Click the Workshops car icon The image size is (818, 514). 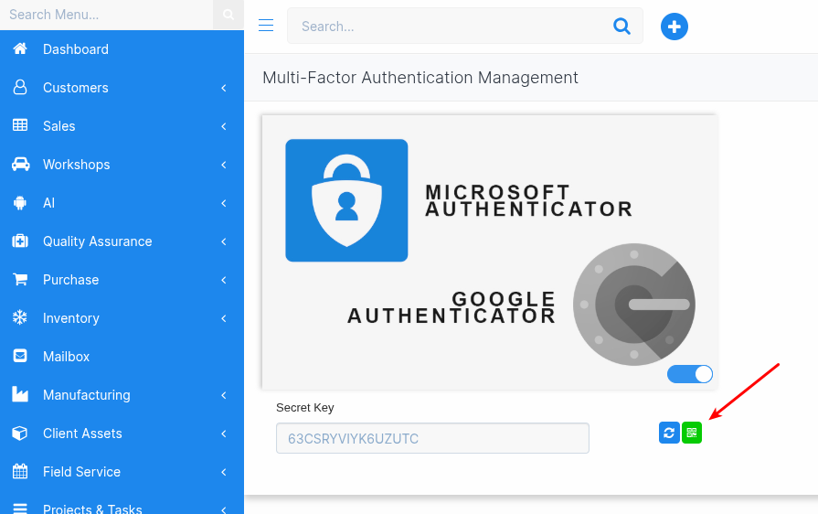point(20,165)
